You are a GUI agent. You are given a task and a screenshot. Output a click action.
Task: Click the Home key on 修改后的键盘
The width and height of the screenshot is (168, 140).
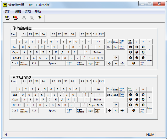pos(116,89)
